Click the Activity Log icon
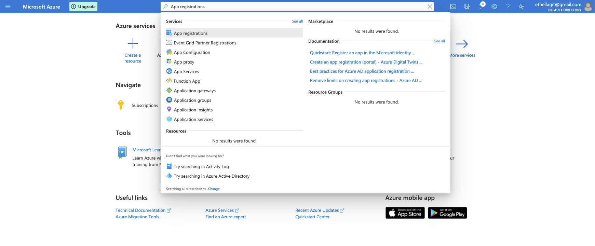Screen dimensions: 595x246 tap(169, 166)
